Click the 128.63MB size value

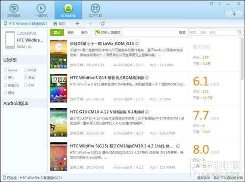pyautogui.click(x=167, y=133)
